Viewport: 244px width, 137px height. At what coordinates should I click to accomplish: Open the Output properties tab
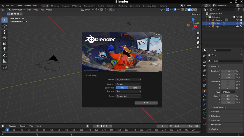point(204,66)
